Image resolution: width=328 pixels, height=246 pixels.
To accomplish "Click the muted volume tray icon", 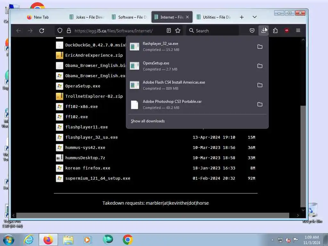I will pos(288,240).
